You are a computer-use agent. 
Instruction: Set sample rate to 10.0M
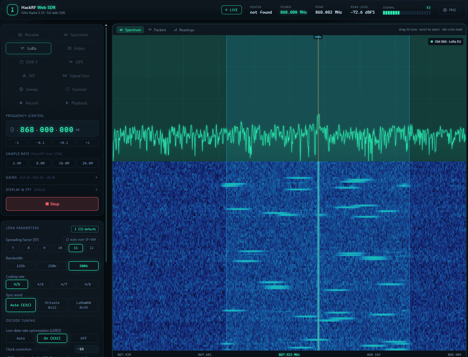(x=64, y=163)
